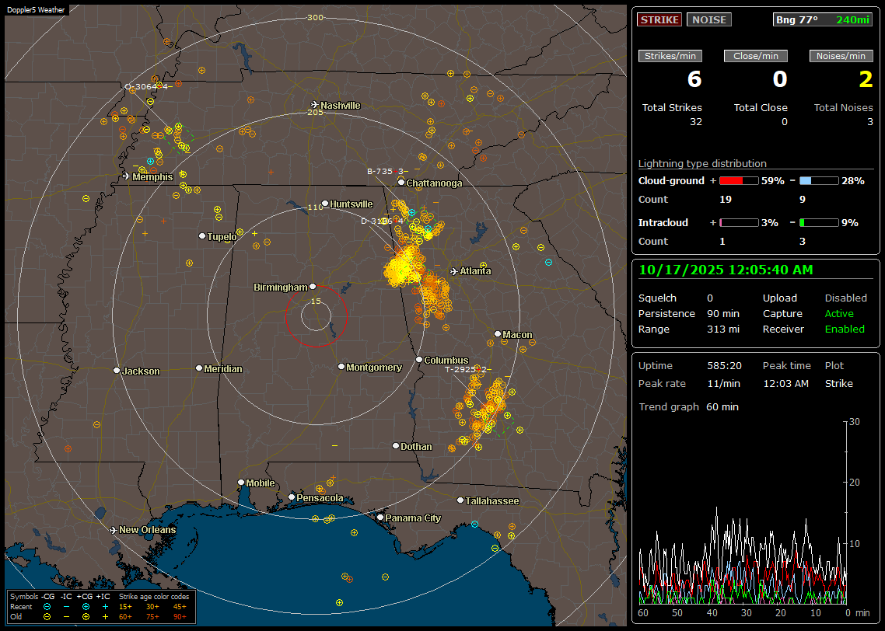Toggle the Receiver Enabled status
Screen dimensions: 885x631
click(x=845, y=329)
